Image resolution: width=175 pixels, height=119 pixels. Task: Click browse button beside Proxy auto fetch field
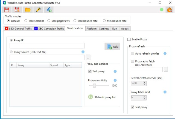tap(166, 69)
